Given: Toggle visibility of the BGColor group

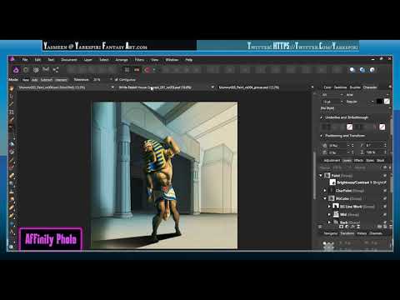Looking at the screenshot, I should pos(385,198).
